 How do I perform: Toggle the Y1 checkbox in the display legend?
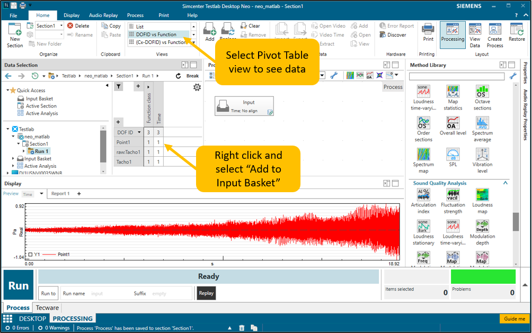[x=31, y=254]
